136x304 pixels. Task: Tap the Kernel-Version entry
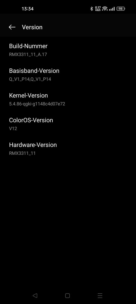tap(68, 99)
